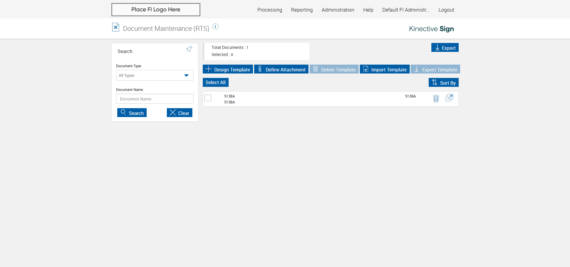Clear the search filters
This screenshot has width=570, height=267.
click(180, 113)
